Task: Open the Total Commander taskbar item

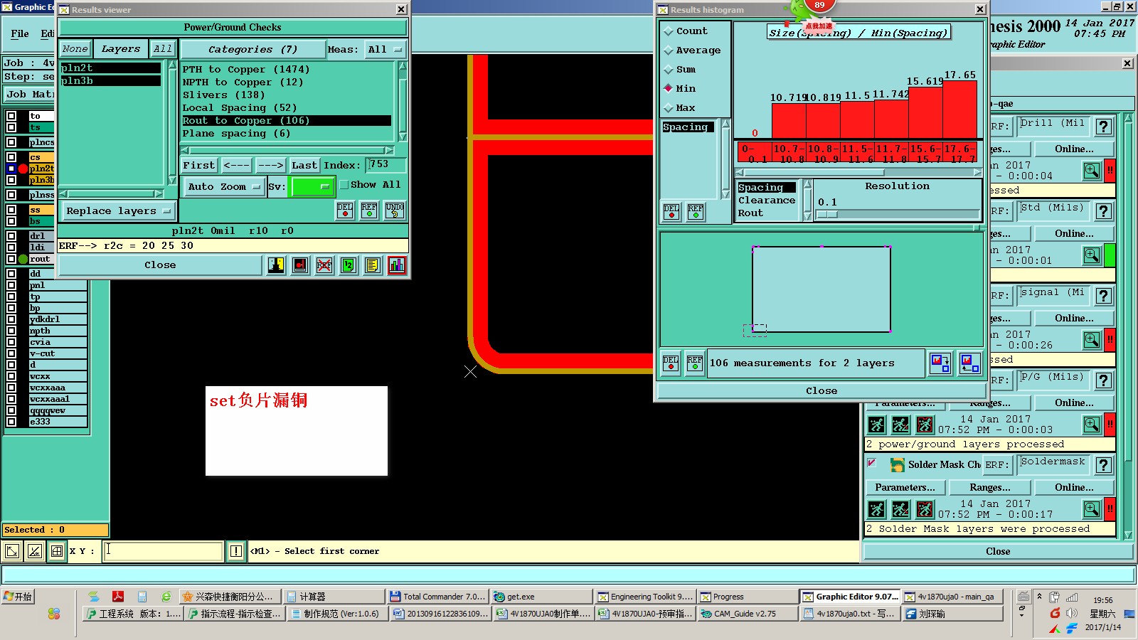Action: coord(437,597)
